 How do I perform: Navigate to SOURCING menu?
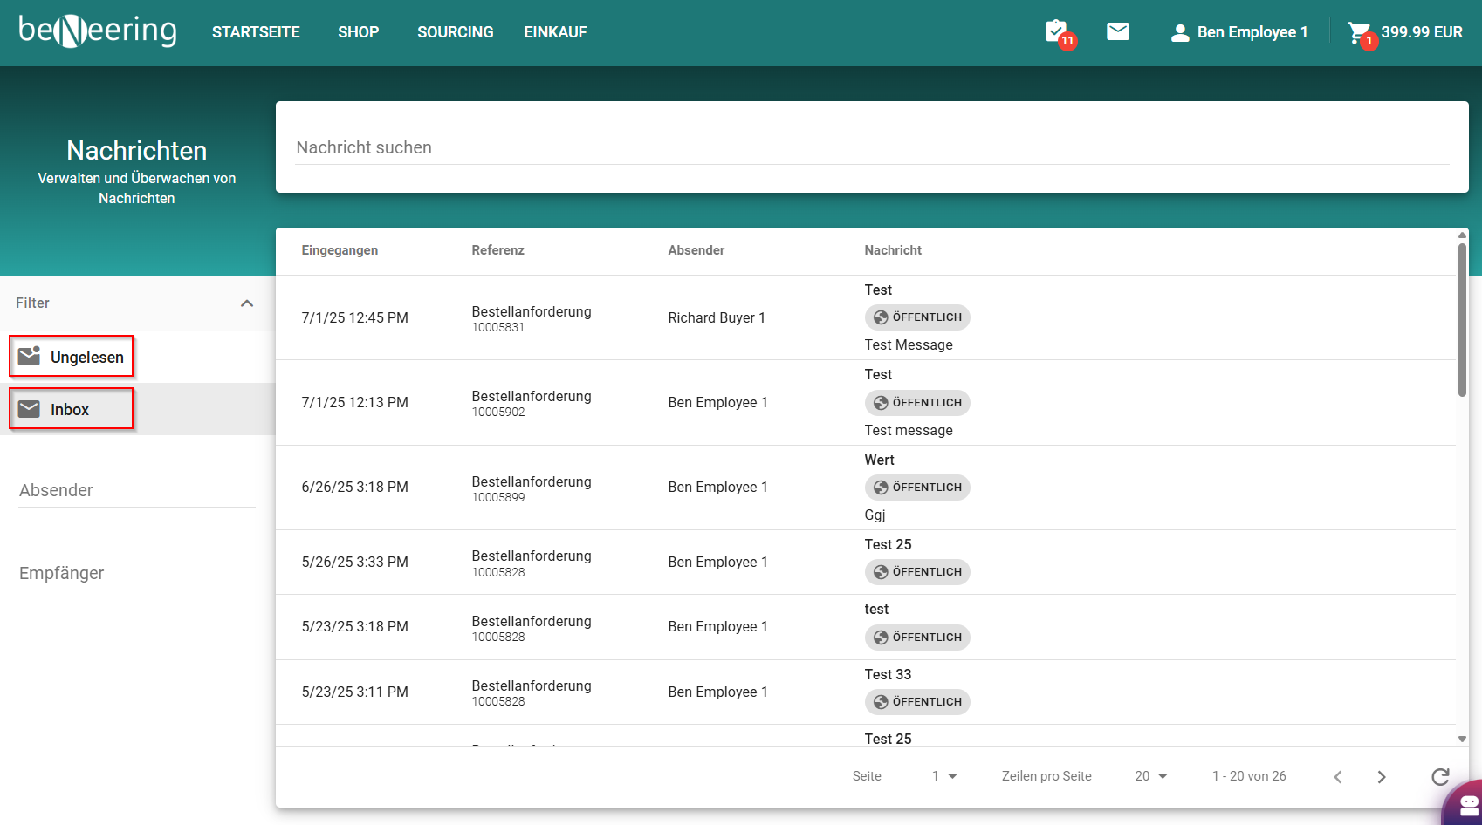click(x=455, y=32)
